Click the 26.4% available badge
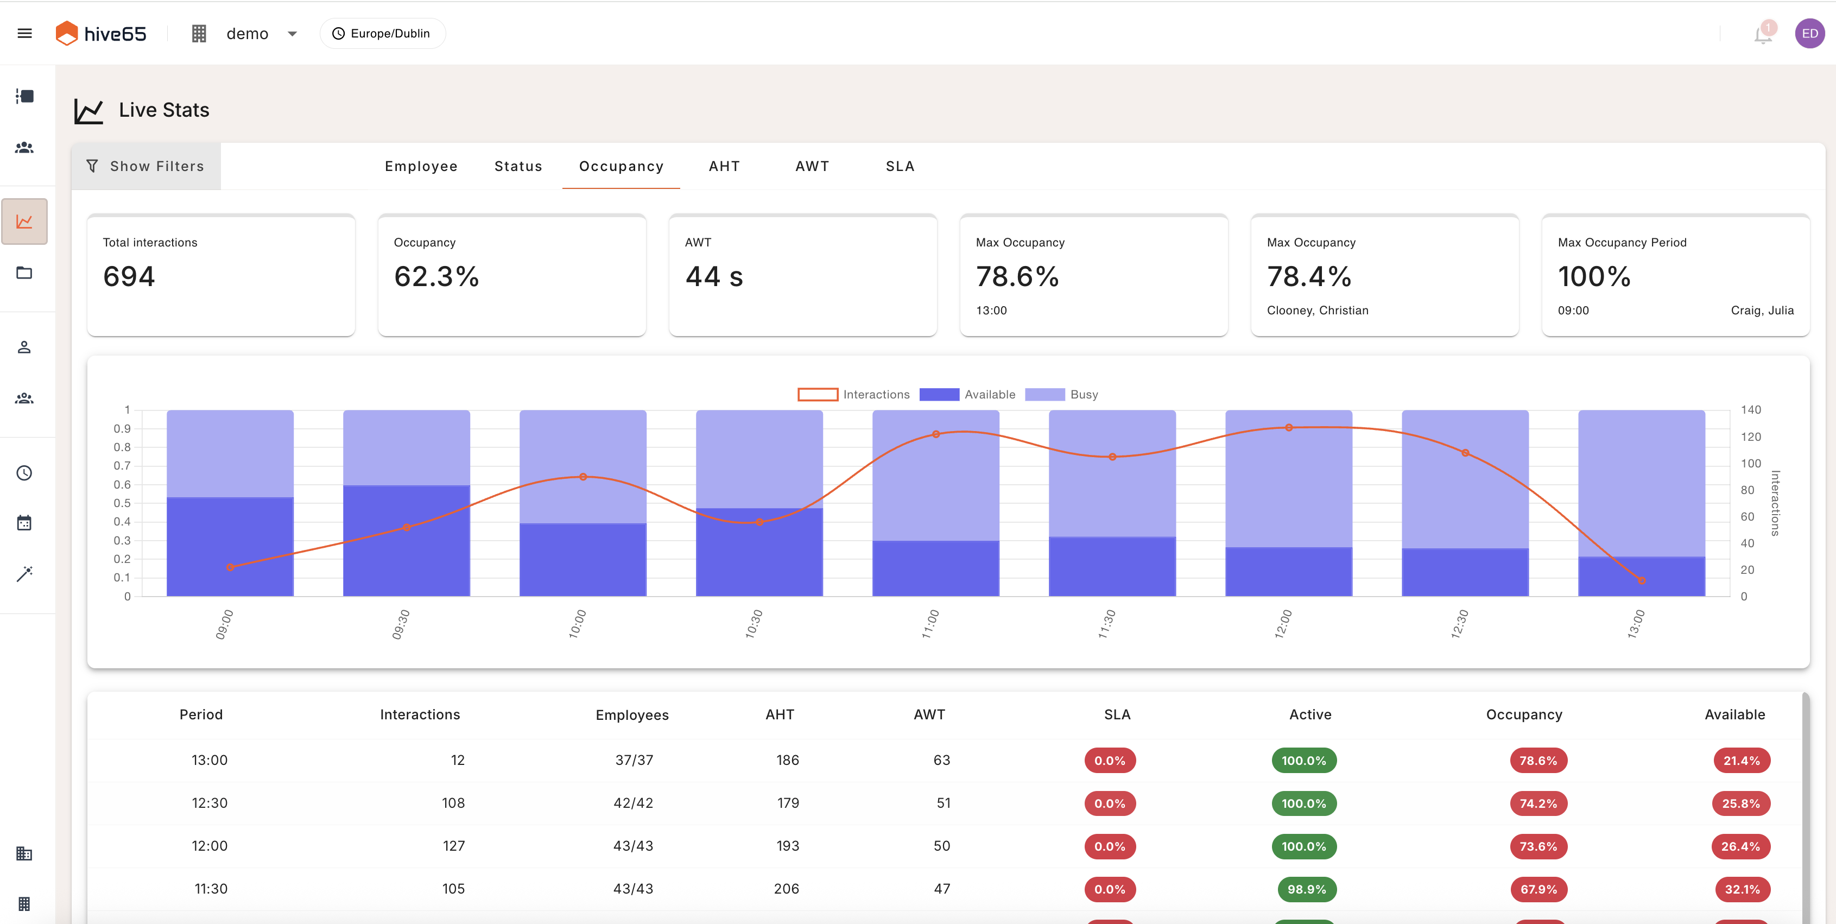The width and height of the screenshot is (1836, 924). (1740, 846)
